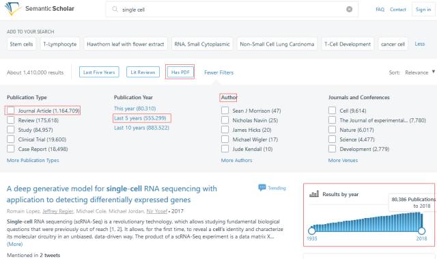Viewport: 437px width, 259px height.
Task: Tick the Sean J Morrison author checkbox
Action: point(225,111)
